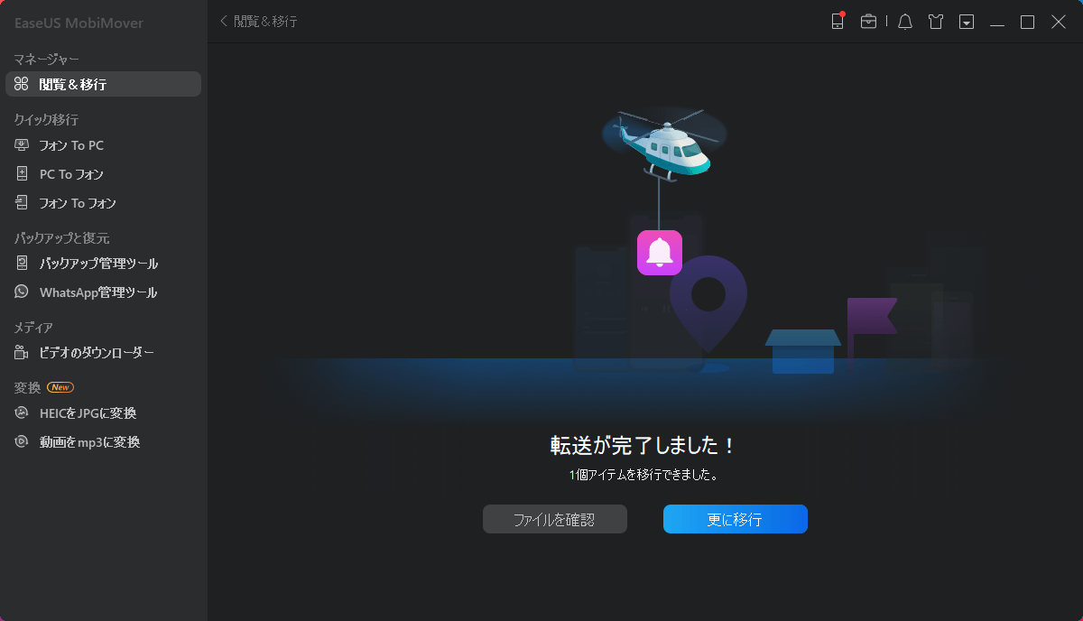Image resolution: width=1083 pixels, height=621 pixels.
Task: Click the back chevron next to 閲覧＆移行
Action: click(x=223, y=20)
